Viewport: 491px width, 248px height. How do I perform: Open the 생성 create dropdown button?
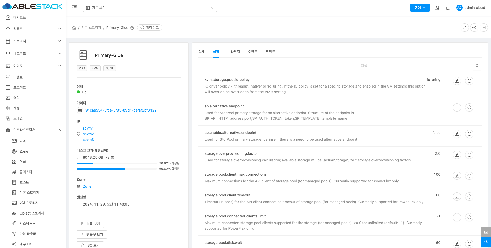pos(420,8)
